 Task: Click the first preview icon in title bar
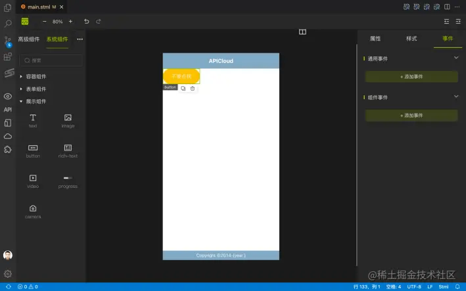point(406,7)
